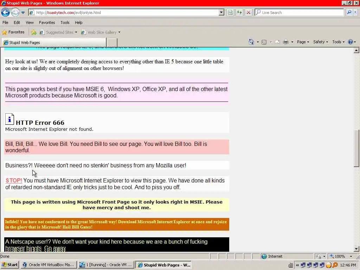Screen dimensions: 360x270
Task: Click Stupid Web Pages taskbar button
Action: pos(164,265)
